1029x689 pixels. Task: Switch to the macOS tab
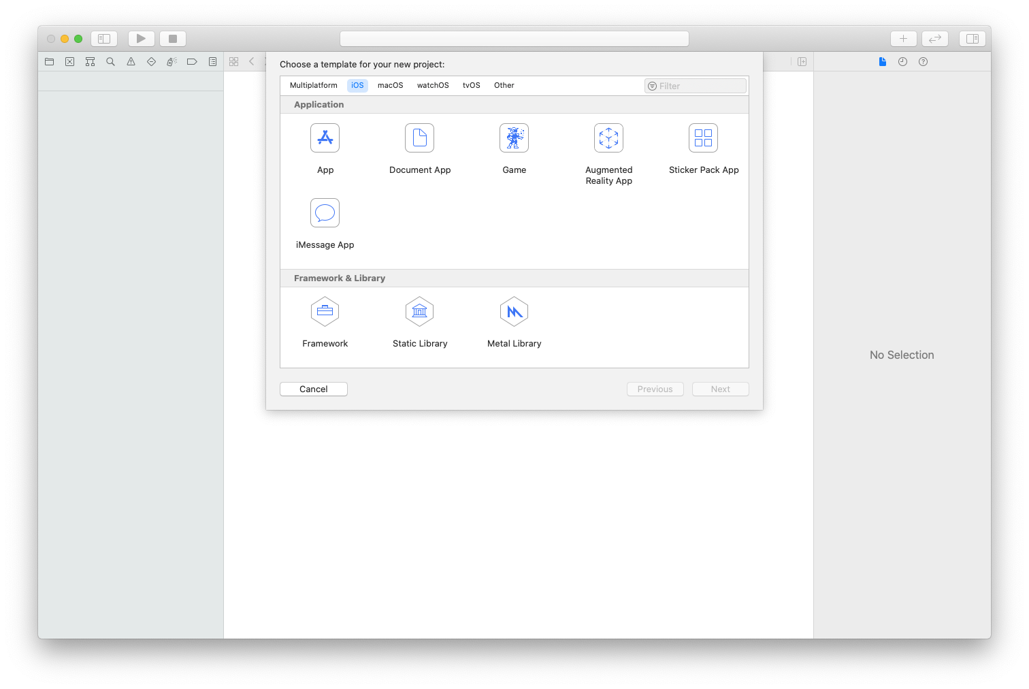click(x=391, y=85)
